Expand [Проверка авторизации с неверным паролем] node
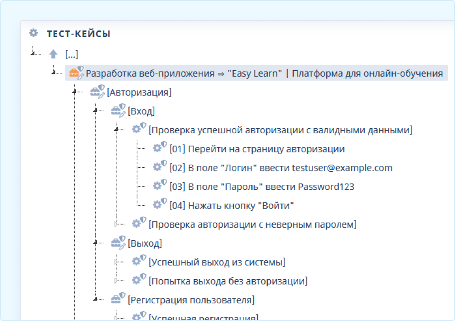 (116, 224)
